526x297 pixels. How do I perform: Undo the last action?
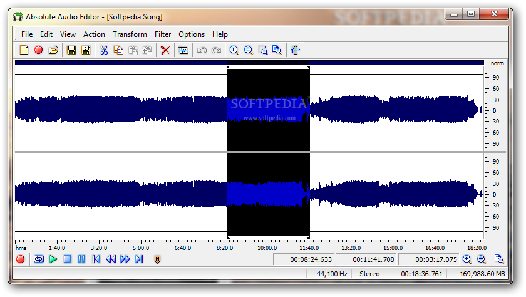202,50
